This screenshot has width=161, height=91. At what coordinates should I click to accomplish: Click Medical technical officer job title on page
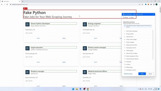[98, 71]
